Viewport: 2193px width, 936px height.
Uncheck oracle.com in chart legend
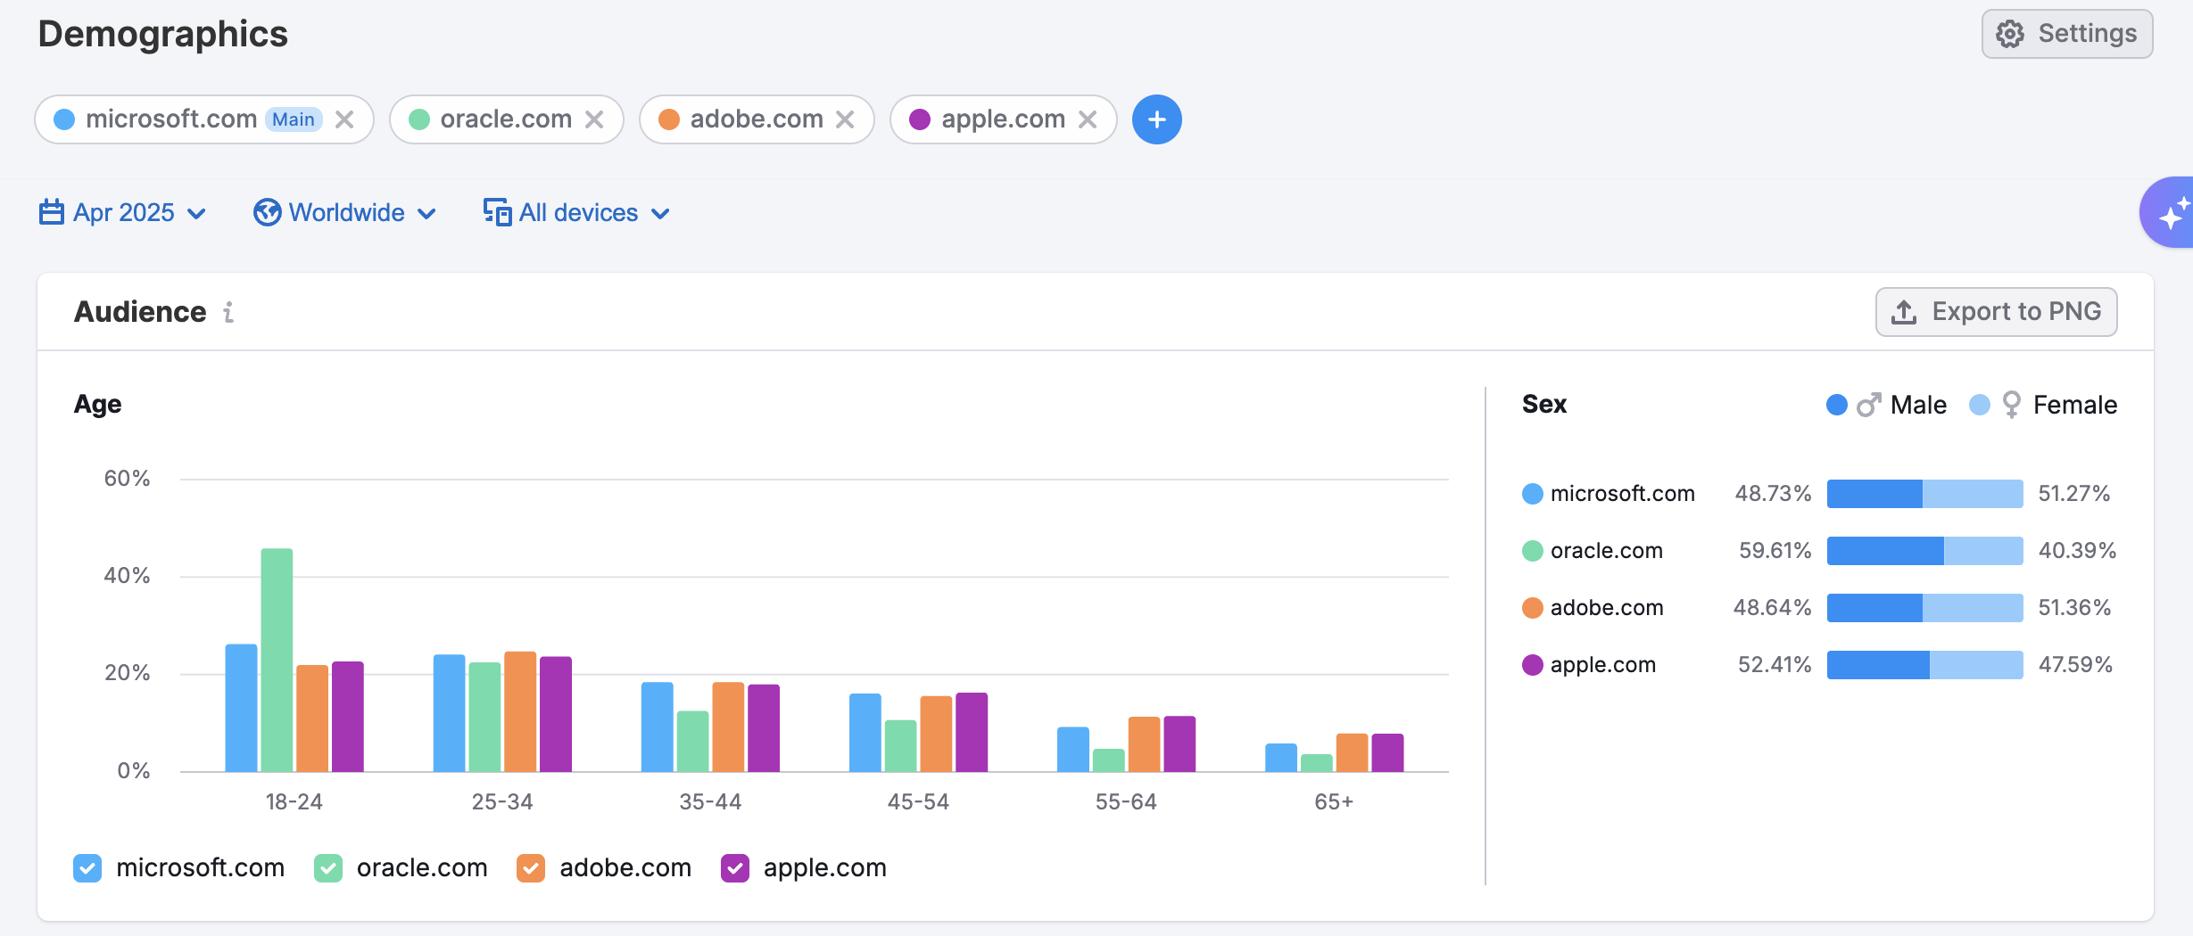pyautogui.click(x=328, y=868)
